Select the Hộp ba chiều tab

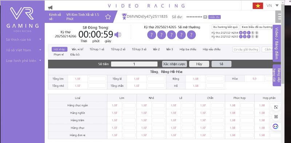pyautogui.click(x=188, y=49)
